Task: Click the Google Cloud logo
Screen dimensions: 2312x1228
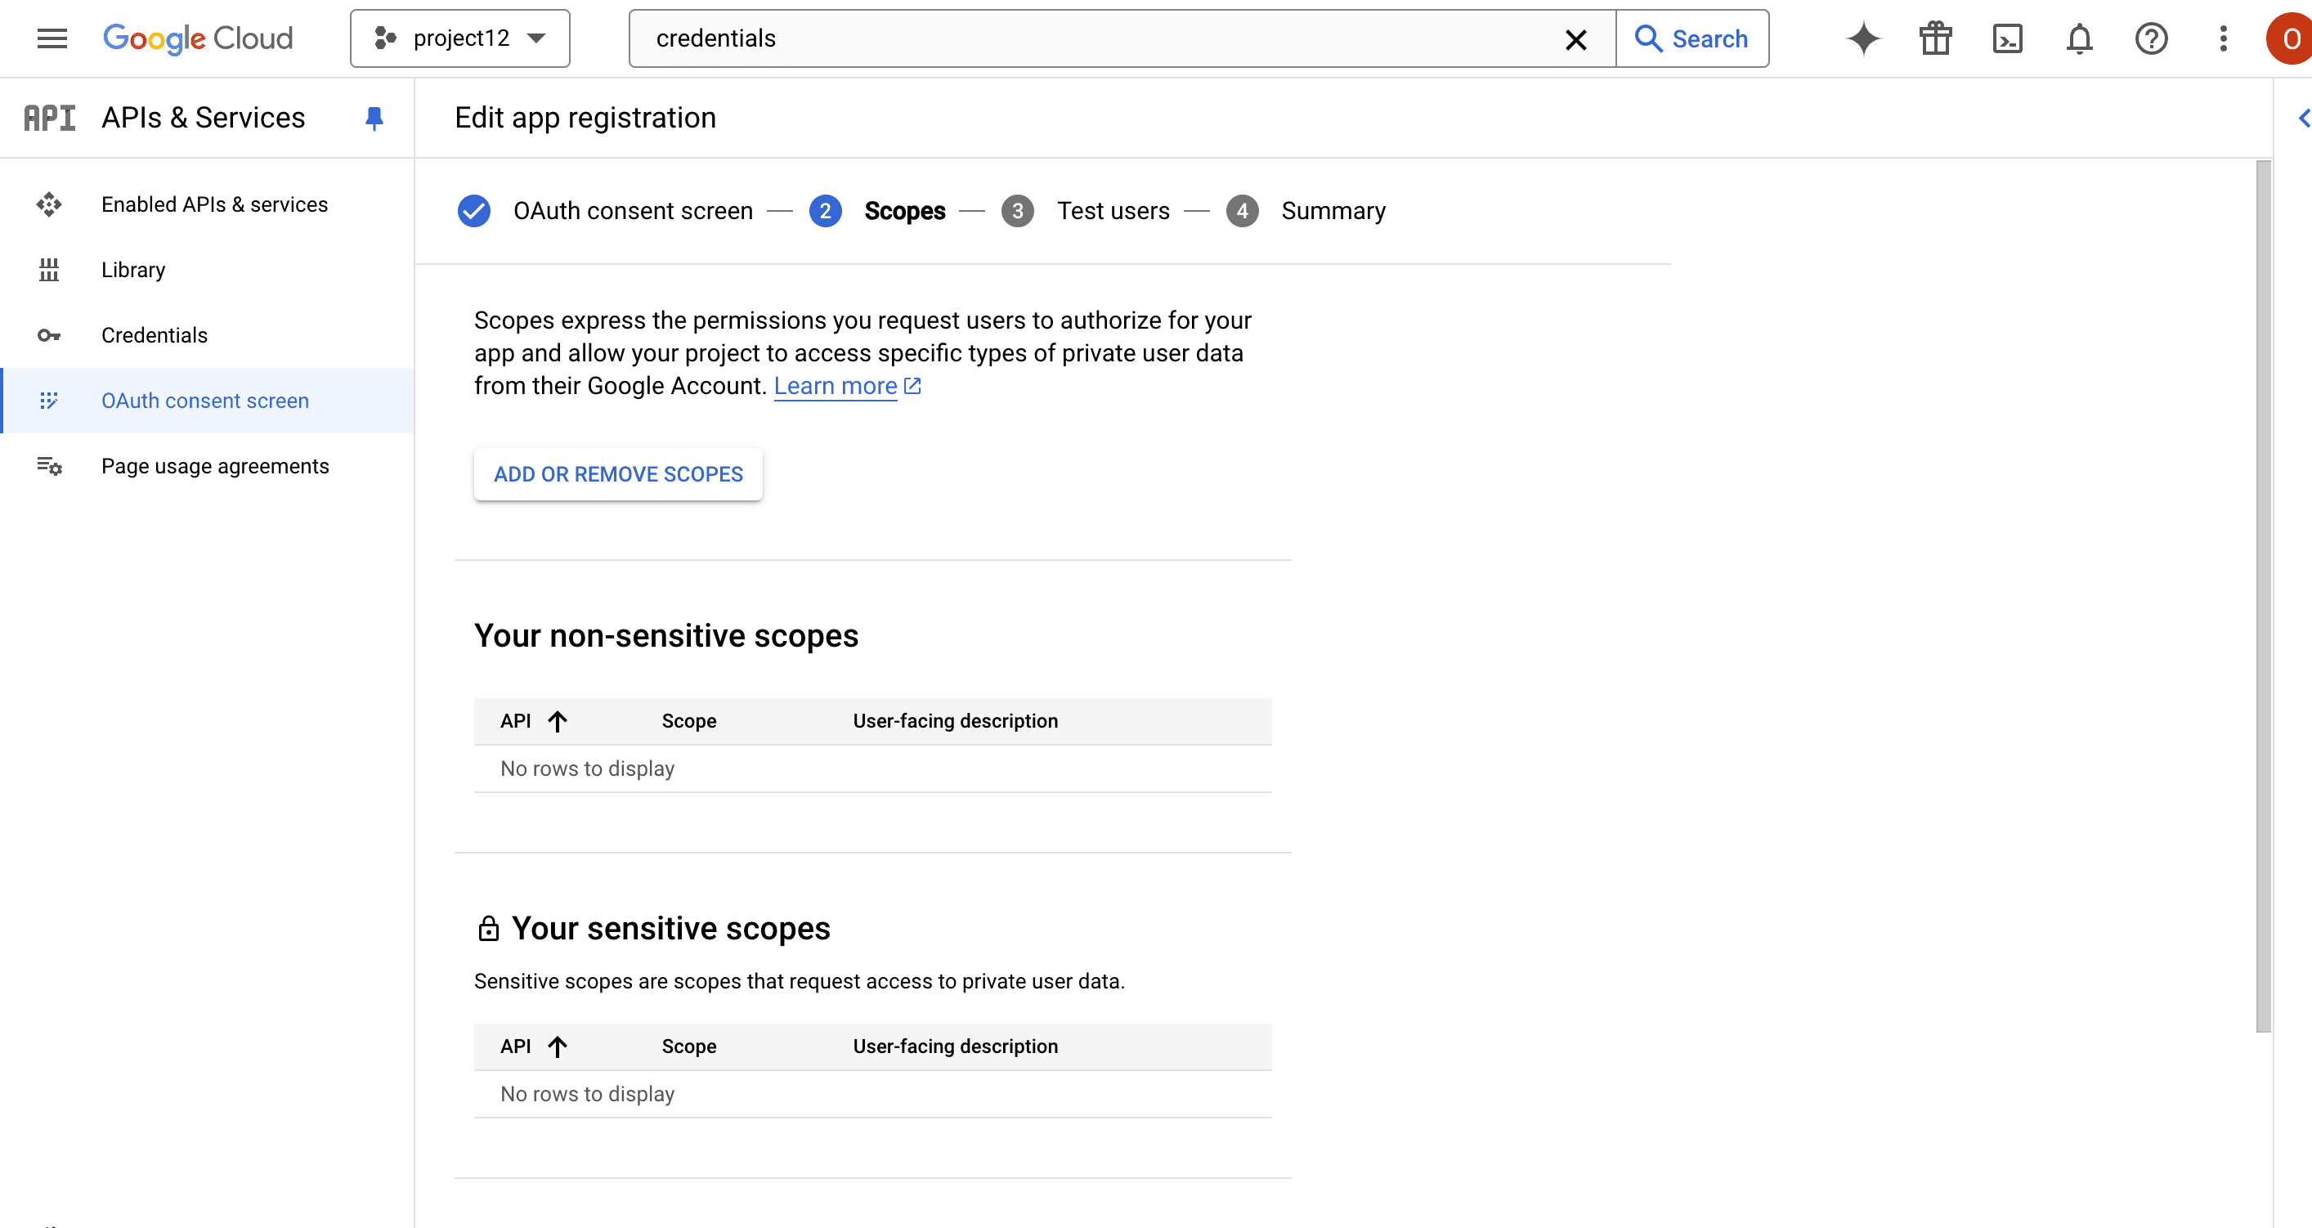Action: pos(199,38)
